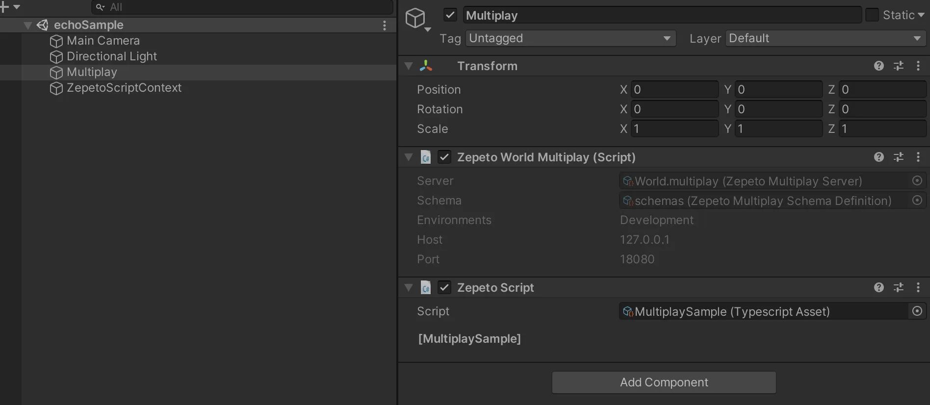Click the Zepeto Script component script icon
This screenshot has width=930, height=405.
click(426, 288)
